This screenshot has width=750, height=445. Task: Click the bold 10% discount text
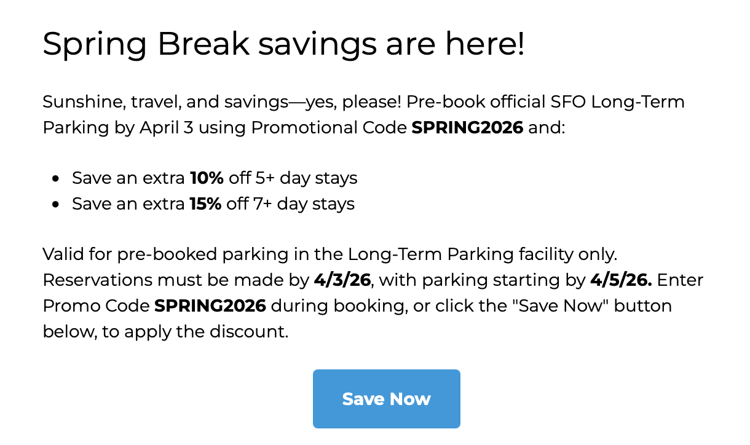tap(207, 178)
